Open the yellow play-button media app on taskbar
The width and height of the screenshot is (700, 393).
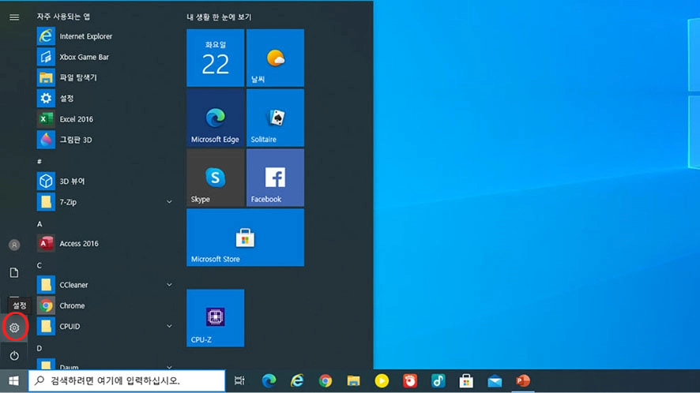click(x=382, y=381)
